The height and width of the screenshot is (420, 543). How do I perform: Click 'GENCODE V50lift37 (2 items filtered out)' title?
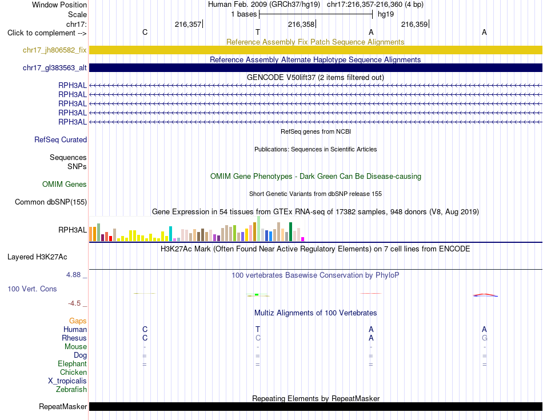315,77
